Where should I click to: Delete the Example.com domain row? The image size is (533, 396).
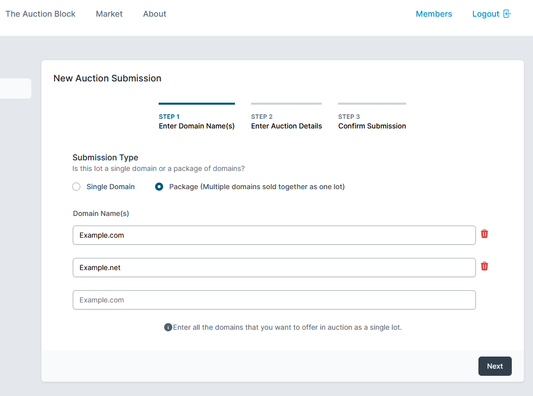[484, 234]
